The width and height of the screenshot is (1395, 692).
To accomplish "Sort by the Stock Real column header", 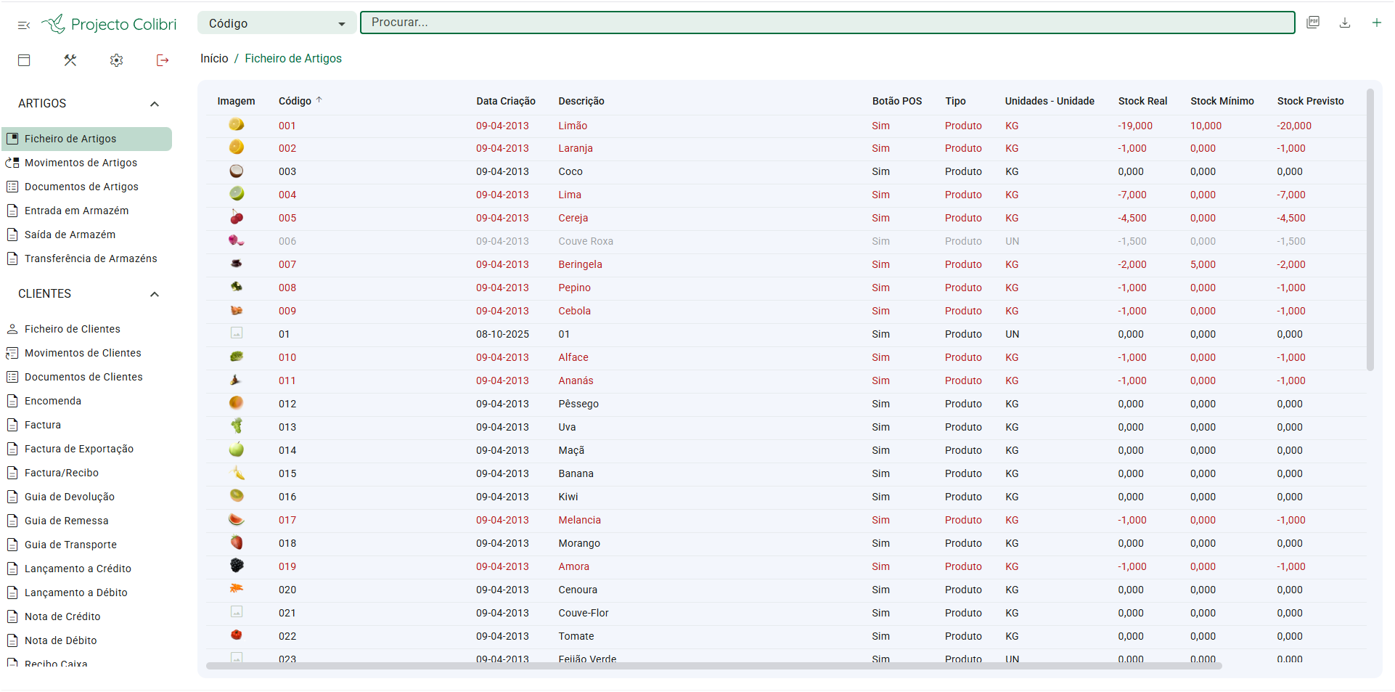I will (x=1142, y=101).
